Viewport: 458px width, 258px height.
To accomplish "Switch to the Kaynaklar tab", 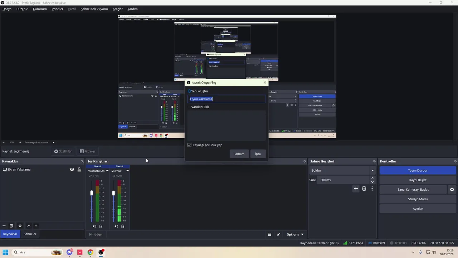I will point(10,234).
